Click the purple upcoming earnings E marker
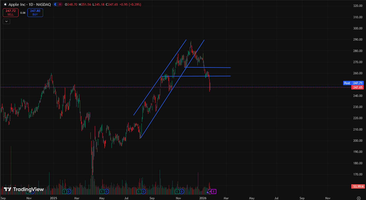Image resolution: width=366 pixels, height=200 pixels. point(214,191)
